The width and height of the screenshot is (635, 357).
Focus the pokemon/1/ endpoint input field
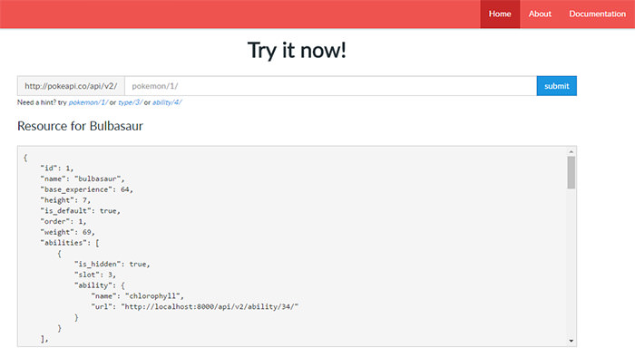click(331, 86)
